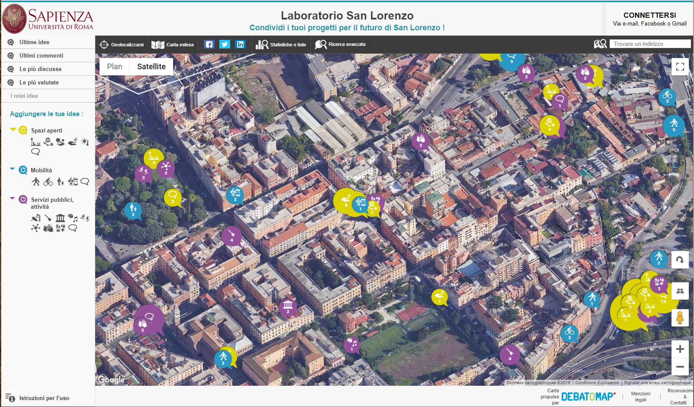Open Le più discusse list
Viewport: 694px width, 407px height.
tap(40, 69)
